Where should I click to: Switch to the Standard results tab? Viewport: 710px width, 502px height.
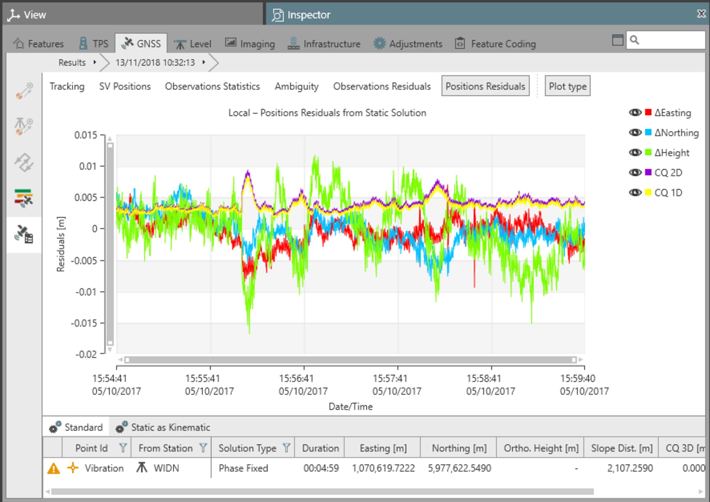point(76,427)
